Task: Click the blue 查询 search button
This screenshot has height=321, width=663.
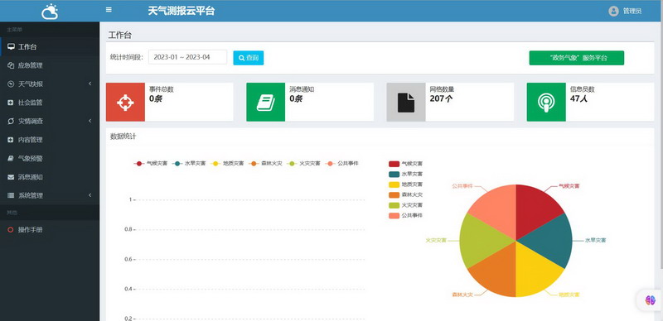Action: click(x=248, y=58)
